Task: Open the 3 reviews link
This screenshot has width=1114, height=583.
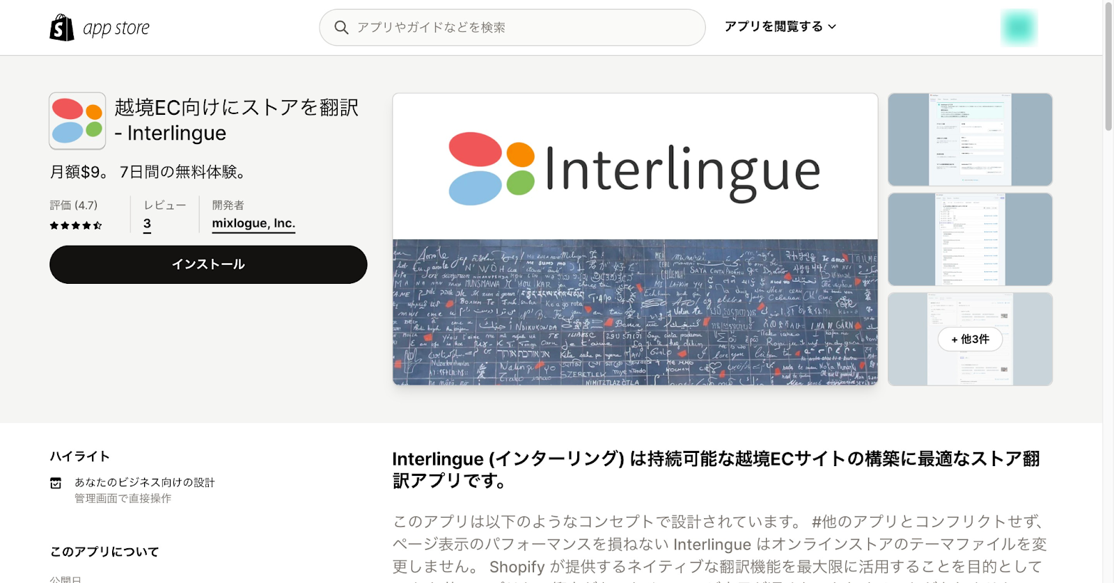Action: (147, 224)
